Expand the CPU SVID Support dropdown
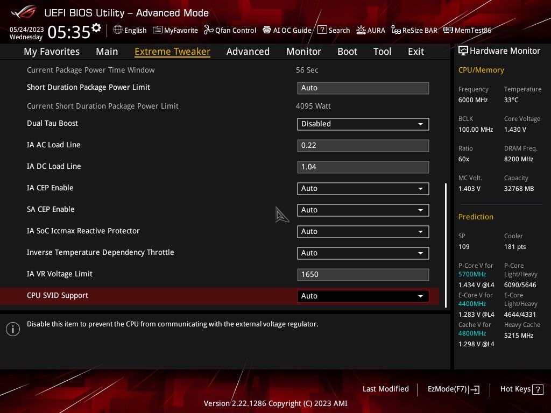 (363, 296)
